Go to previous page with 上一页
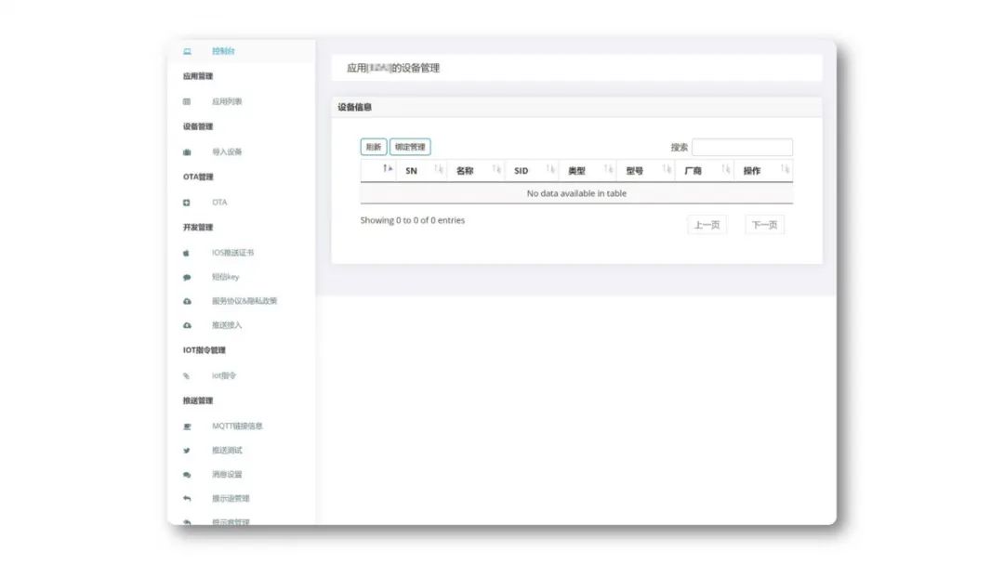This screenshot has width=1004, height=564. tap(707, 226)
